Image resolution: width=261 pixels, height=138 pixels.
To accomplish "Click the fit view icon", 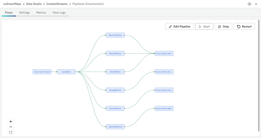I will pyautogui.click(x=11, y=132).
